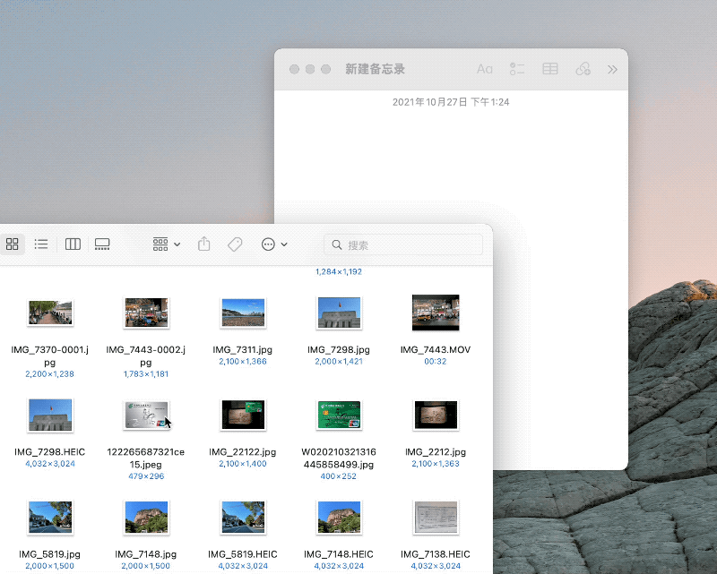Image resolution: width=717 pixels, height=574 pixels.
Task: Open the Finder action menu (ellipsis)
Action: (274, 244)
